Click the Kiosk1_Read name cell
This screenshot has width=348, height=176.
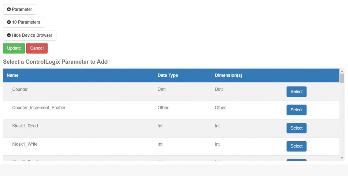[25, 126]
